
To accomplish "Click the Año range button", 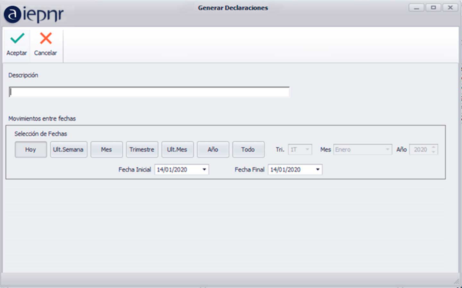I will click(213, 149).
